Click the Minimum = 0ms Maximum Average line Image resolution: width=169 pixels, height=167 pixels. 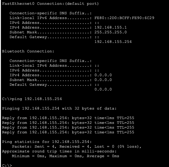click(65, 156)
